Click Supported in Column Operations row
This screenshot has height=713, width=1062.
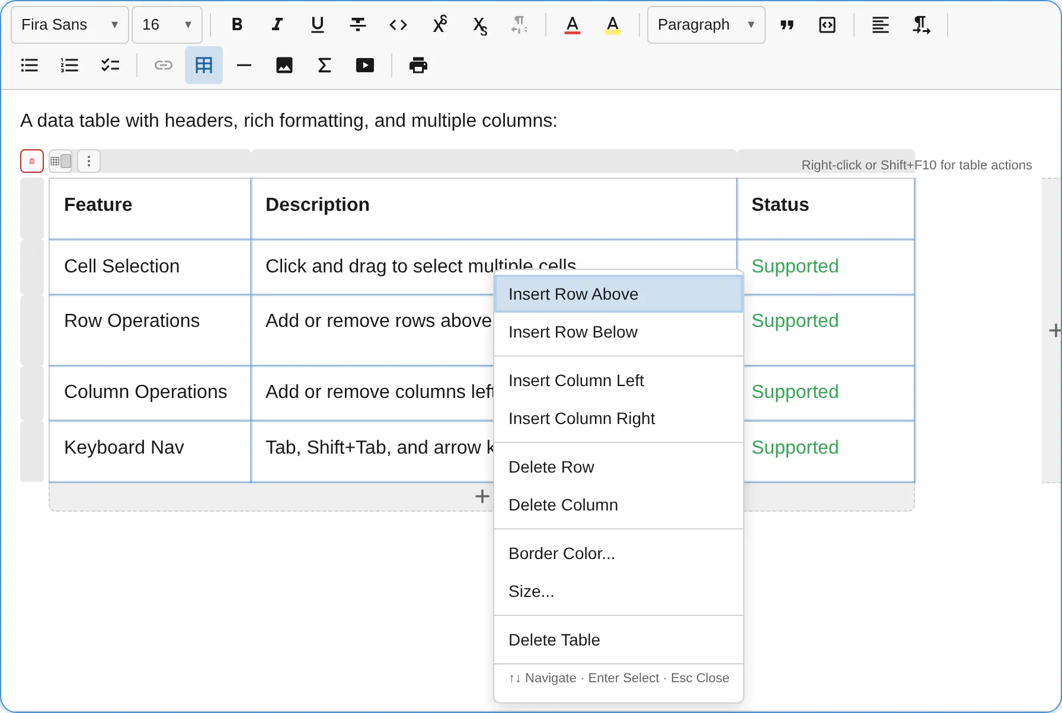[795, 392]
